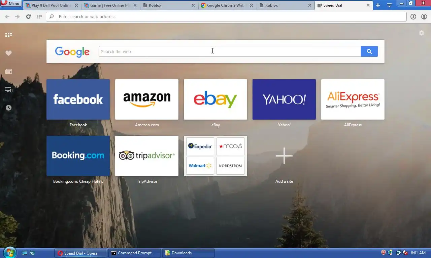Click Show desktop quick launch icon
431x258 pixels.
click(25, 253)
